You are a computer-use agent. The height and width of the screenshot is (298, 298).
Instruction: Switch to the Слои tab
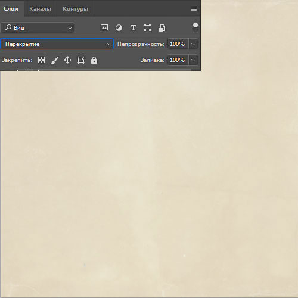11,9
